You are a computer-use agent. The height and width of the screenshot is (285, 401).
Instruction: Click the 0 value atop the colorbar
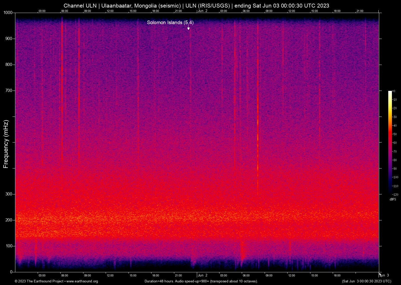tap(394, 91)
